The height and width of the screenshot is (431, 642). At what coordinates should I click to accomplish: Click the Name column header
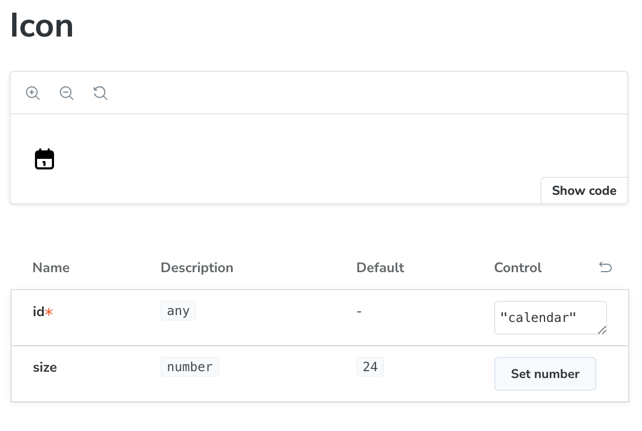point(51,268)
